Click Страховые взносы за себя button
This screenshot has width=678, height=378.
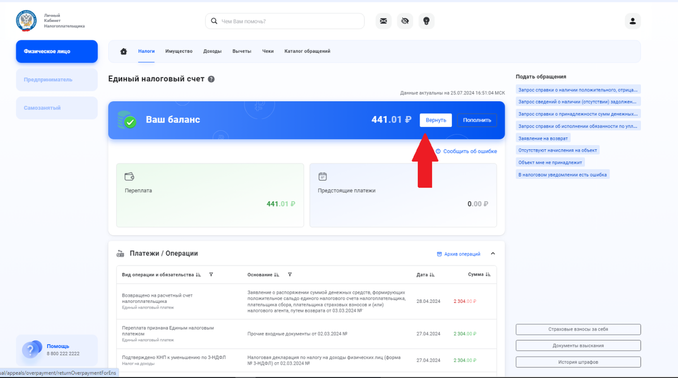(x=578, y=329)
